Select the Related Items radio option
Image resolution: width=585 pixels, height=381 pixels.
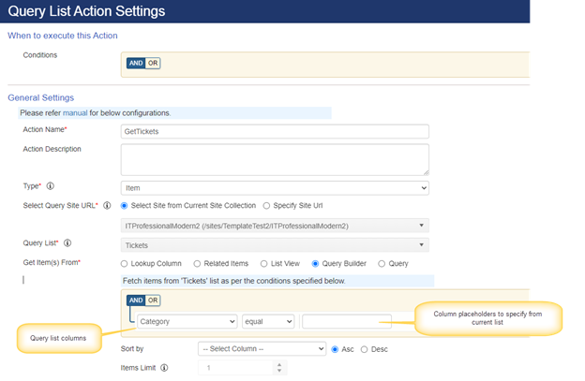[x=197, y=264]
